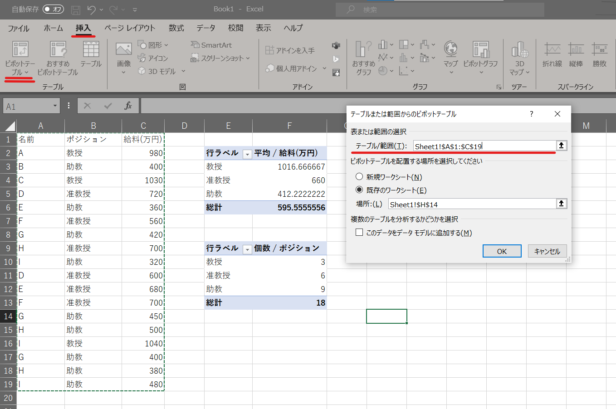
Task: Click the dialog help question mark
Action: coord(532,114)
